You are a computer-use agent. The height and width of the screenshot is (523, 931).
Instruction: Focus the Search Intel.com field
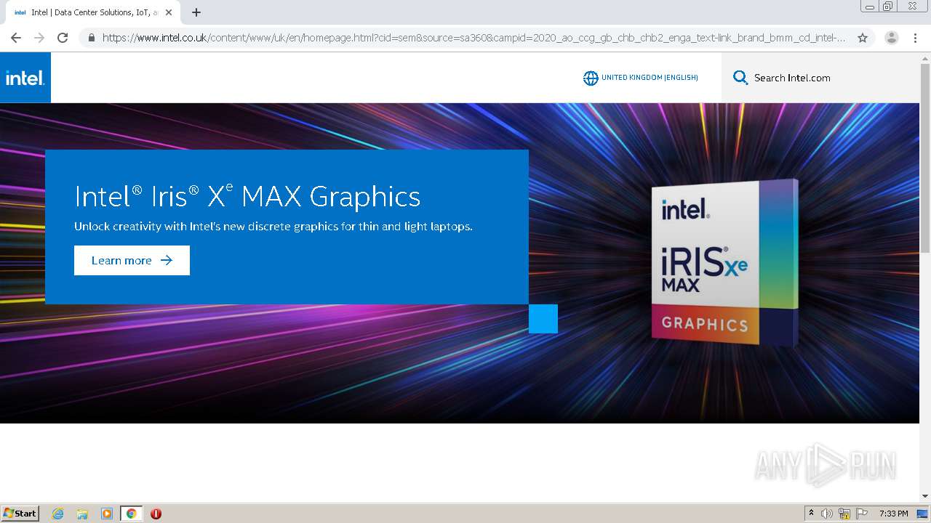click(820, 78)
